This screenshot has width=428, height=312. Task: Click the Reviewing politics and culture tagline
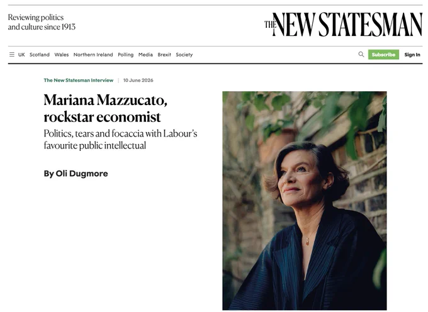pyautogui.click(x=42, y=22)
